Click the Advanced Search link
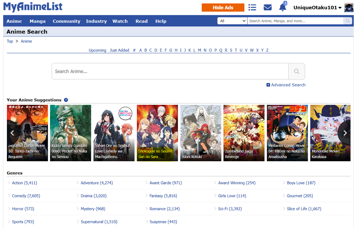This screenshot has width=354, height=229. (x=288, y=85)
